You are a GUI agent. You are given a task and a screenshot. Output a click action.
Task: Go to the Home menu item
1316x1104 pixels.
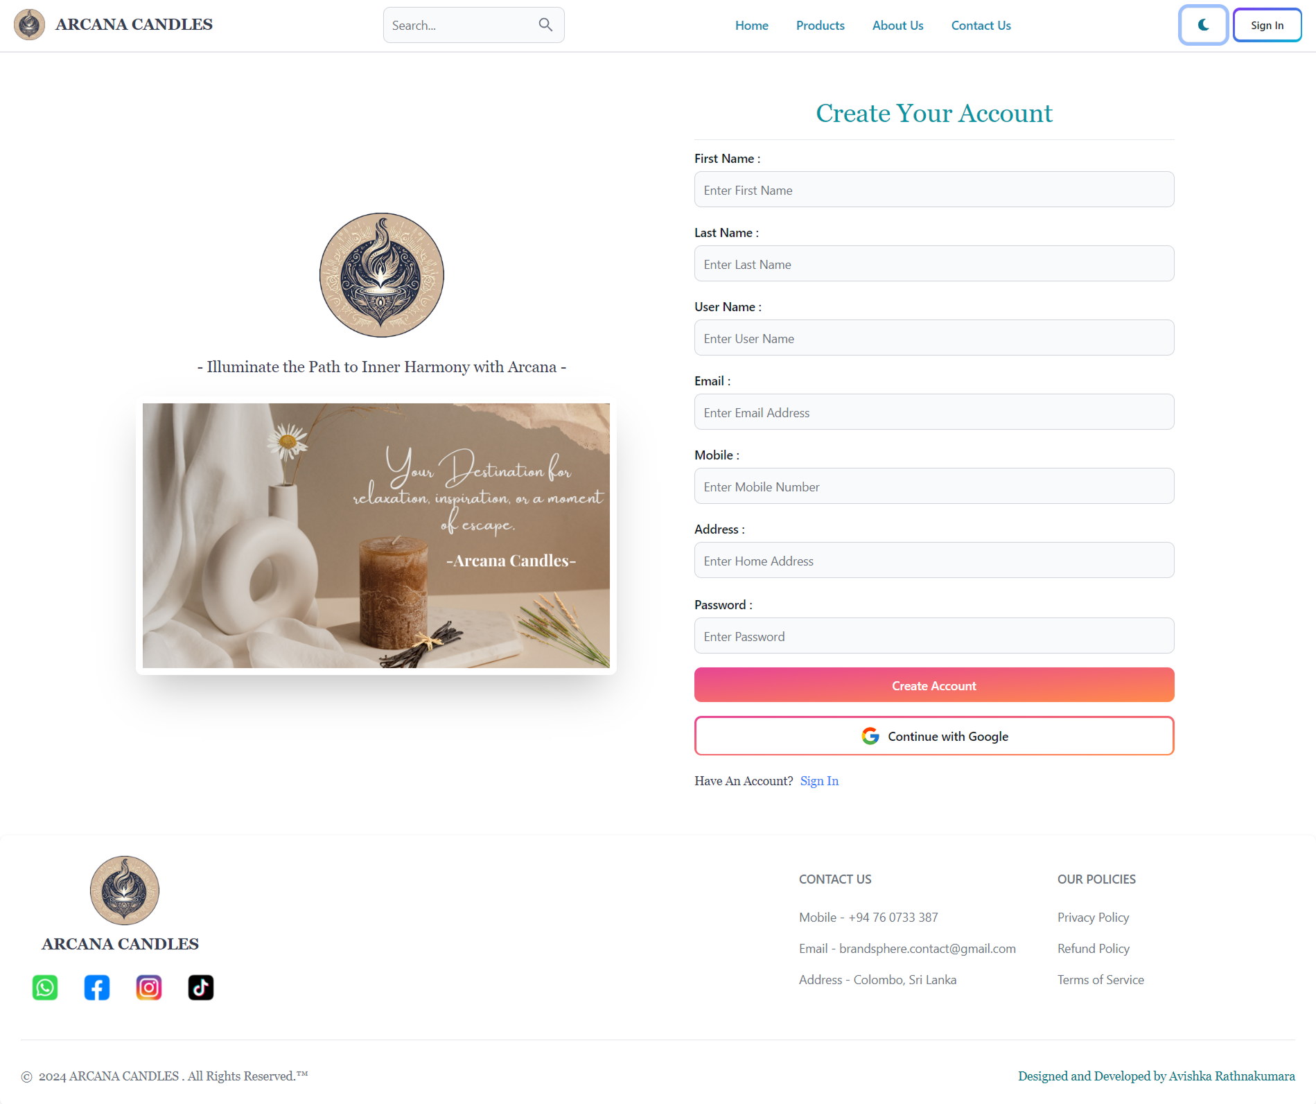751,26
